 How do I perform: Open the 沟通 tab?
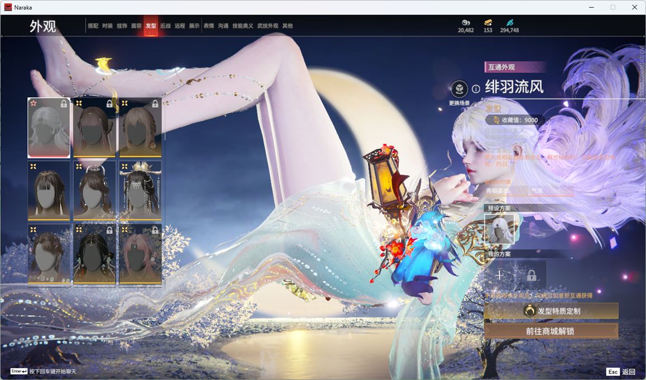(x=223, y=26)
